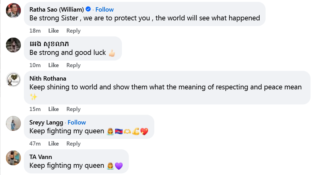This screenshot has height=175, width=330.
Task: Click the 18m timestamp on Ratha's comment
Action: coord(35,31)
